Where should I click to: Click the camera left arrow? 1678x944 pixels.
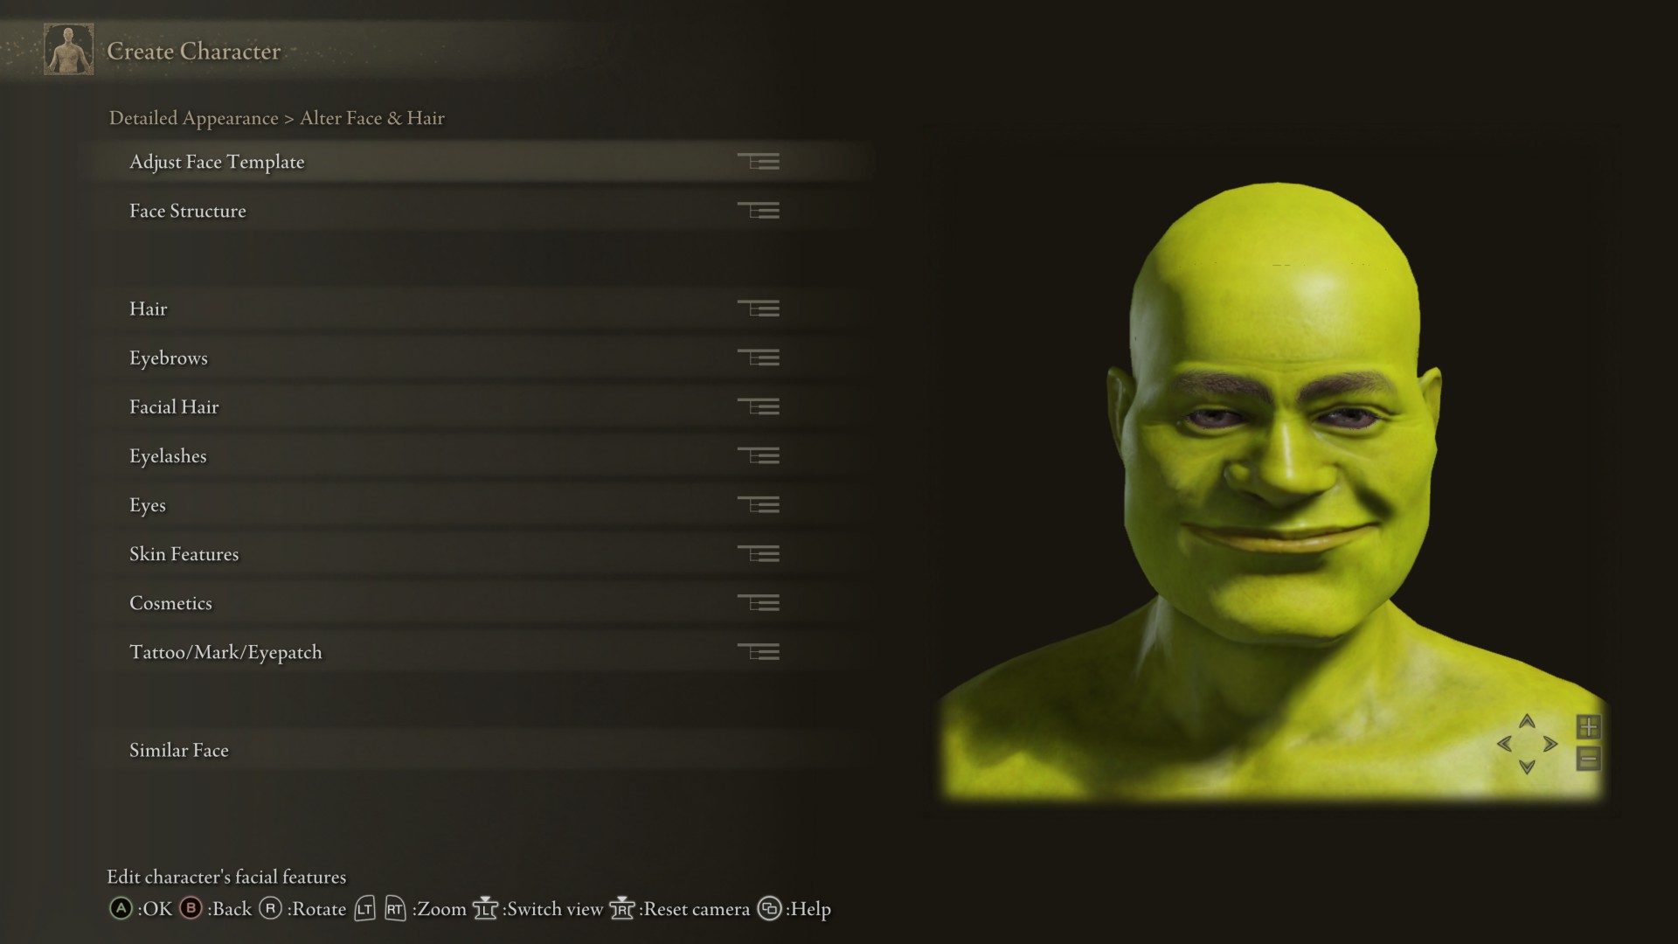1504,744
